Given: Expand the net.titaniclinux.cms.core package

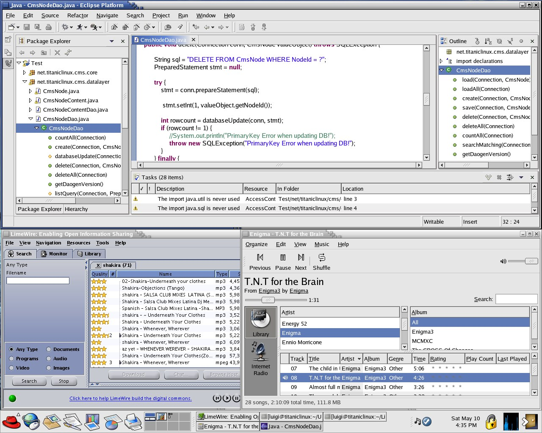Looking at the screenshot, I should [x=25, y=73].
